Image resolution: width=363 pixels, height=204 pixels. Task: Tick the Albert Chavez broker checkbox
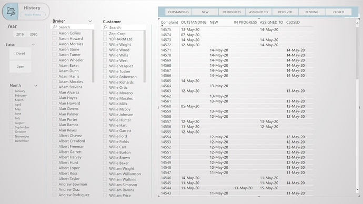[x=54, y=136]
